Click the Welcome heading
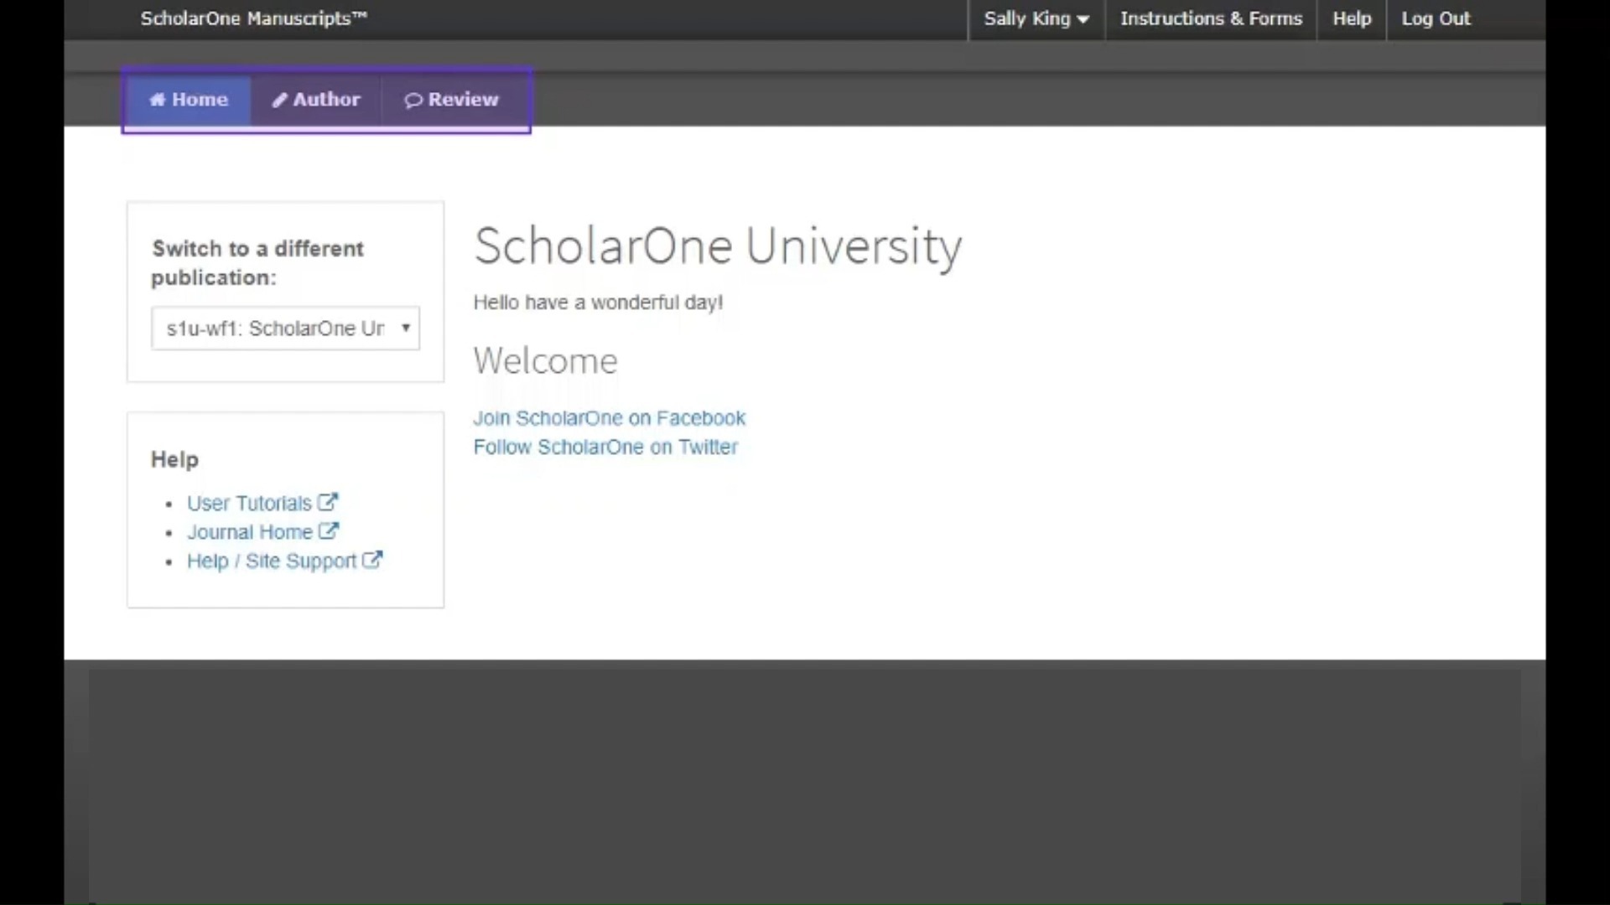 546,361
